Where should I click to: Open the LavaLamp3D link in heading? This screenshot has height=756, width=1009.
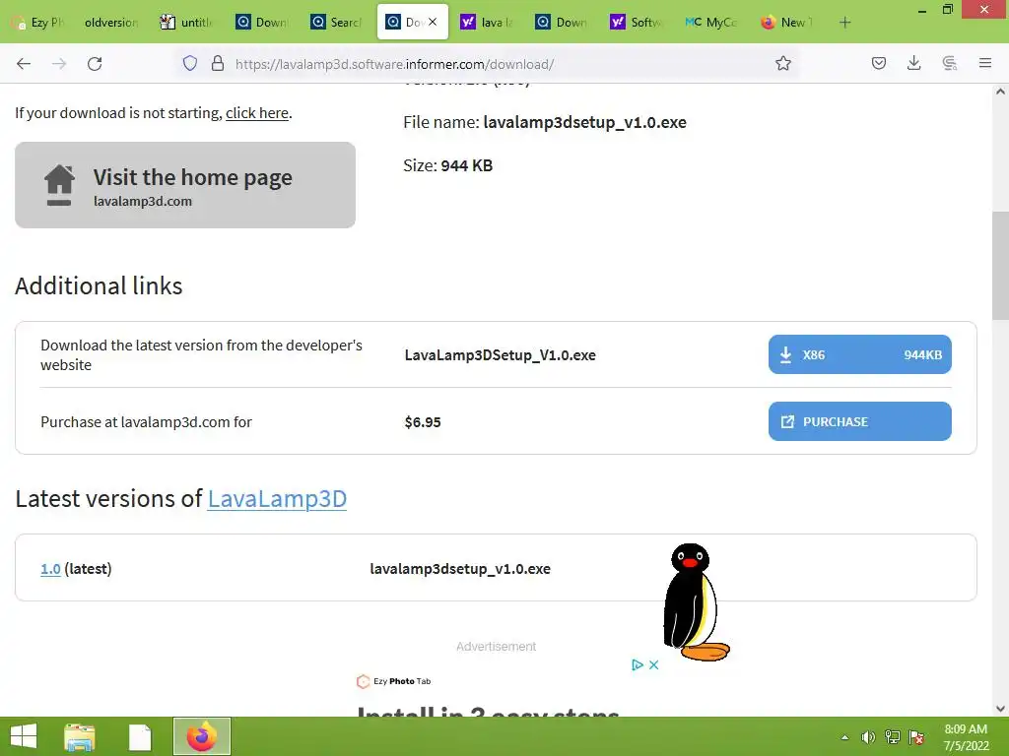pyautogui.click(x=277, y=499)
